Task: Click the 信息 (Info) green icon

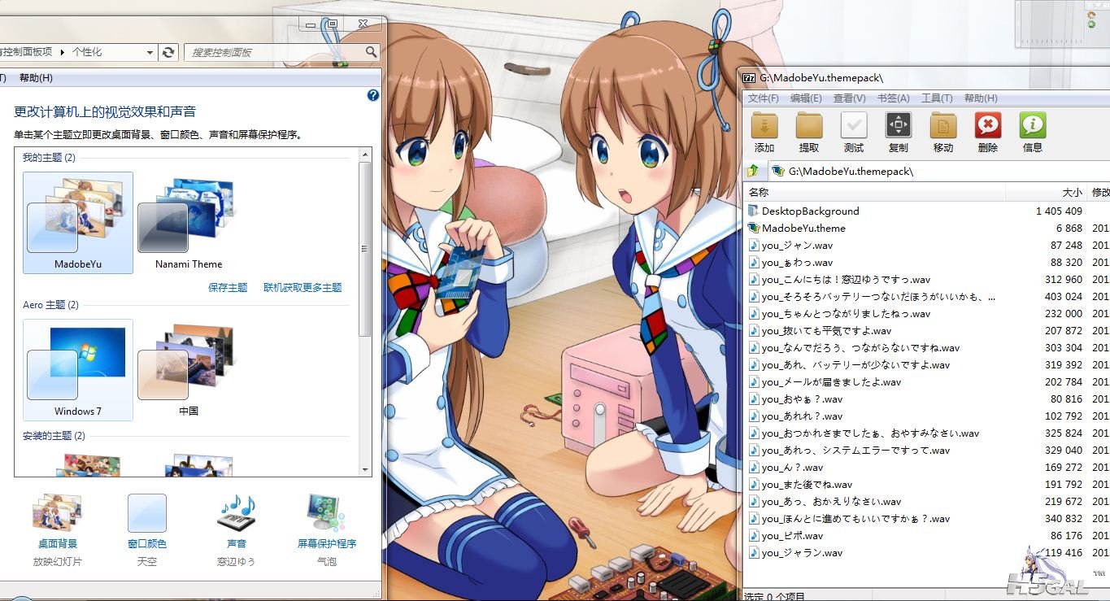Action: tap(1033, 125)
